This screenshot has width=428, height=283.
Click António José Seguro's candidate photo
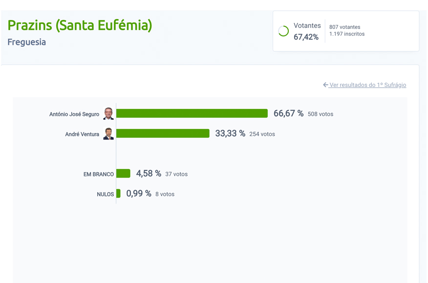[108, 114]
